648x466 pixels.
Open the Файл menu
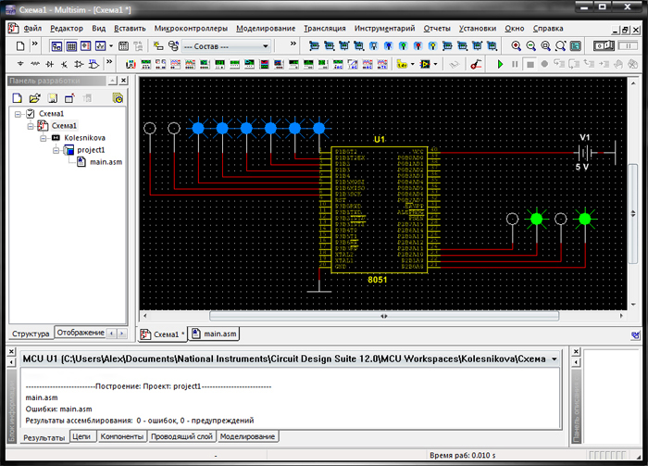32,28
